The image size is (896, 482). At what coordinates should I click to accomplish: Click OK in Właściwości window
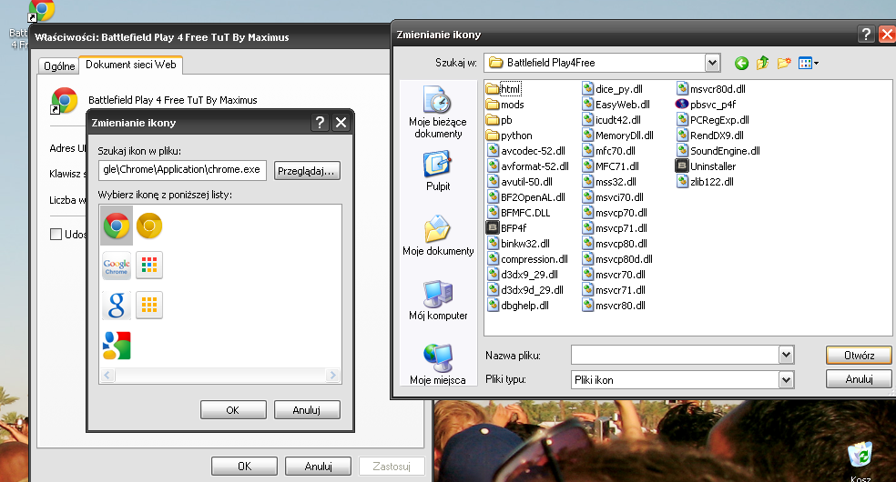[245, 466]
